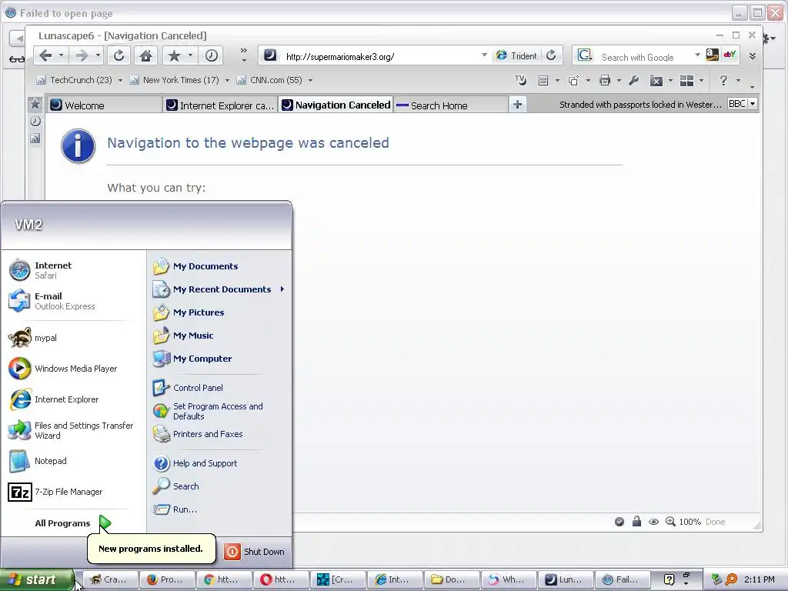Expand the TechCrunch feed dropdown

coord(120,80)
